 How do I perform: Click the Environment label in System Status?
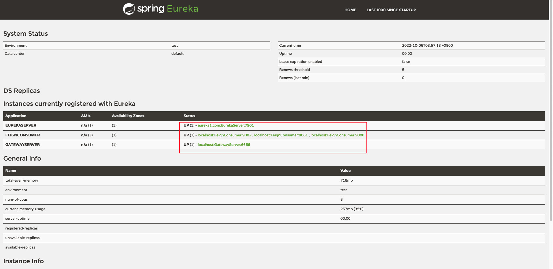[16, 46]
